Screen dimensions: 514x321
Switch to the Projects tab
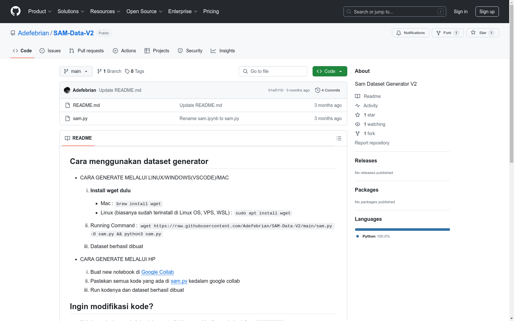157,51
